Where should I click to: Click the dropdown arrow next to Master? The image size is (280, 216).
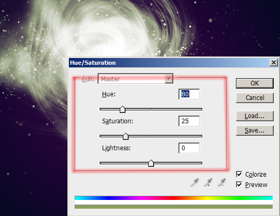pos(169,79)
